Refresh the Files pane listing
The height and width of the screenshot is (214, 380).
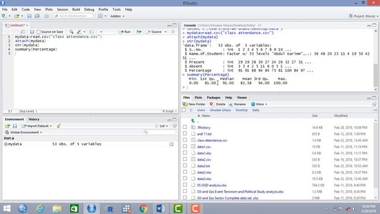point(374,104)
